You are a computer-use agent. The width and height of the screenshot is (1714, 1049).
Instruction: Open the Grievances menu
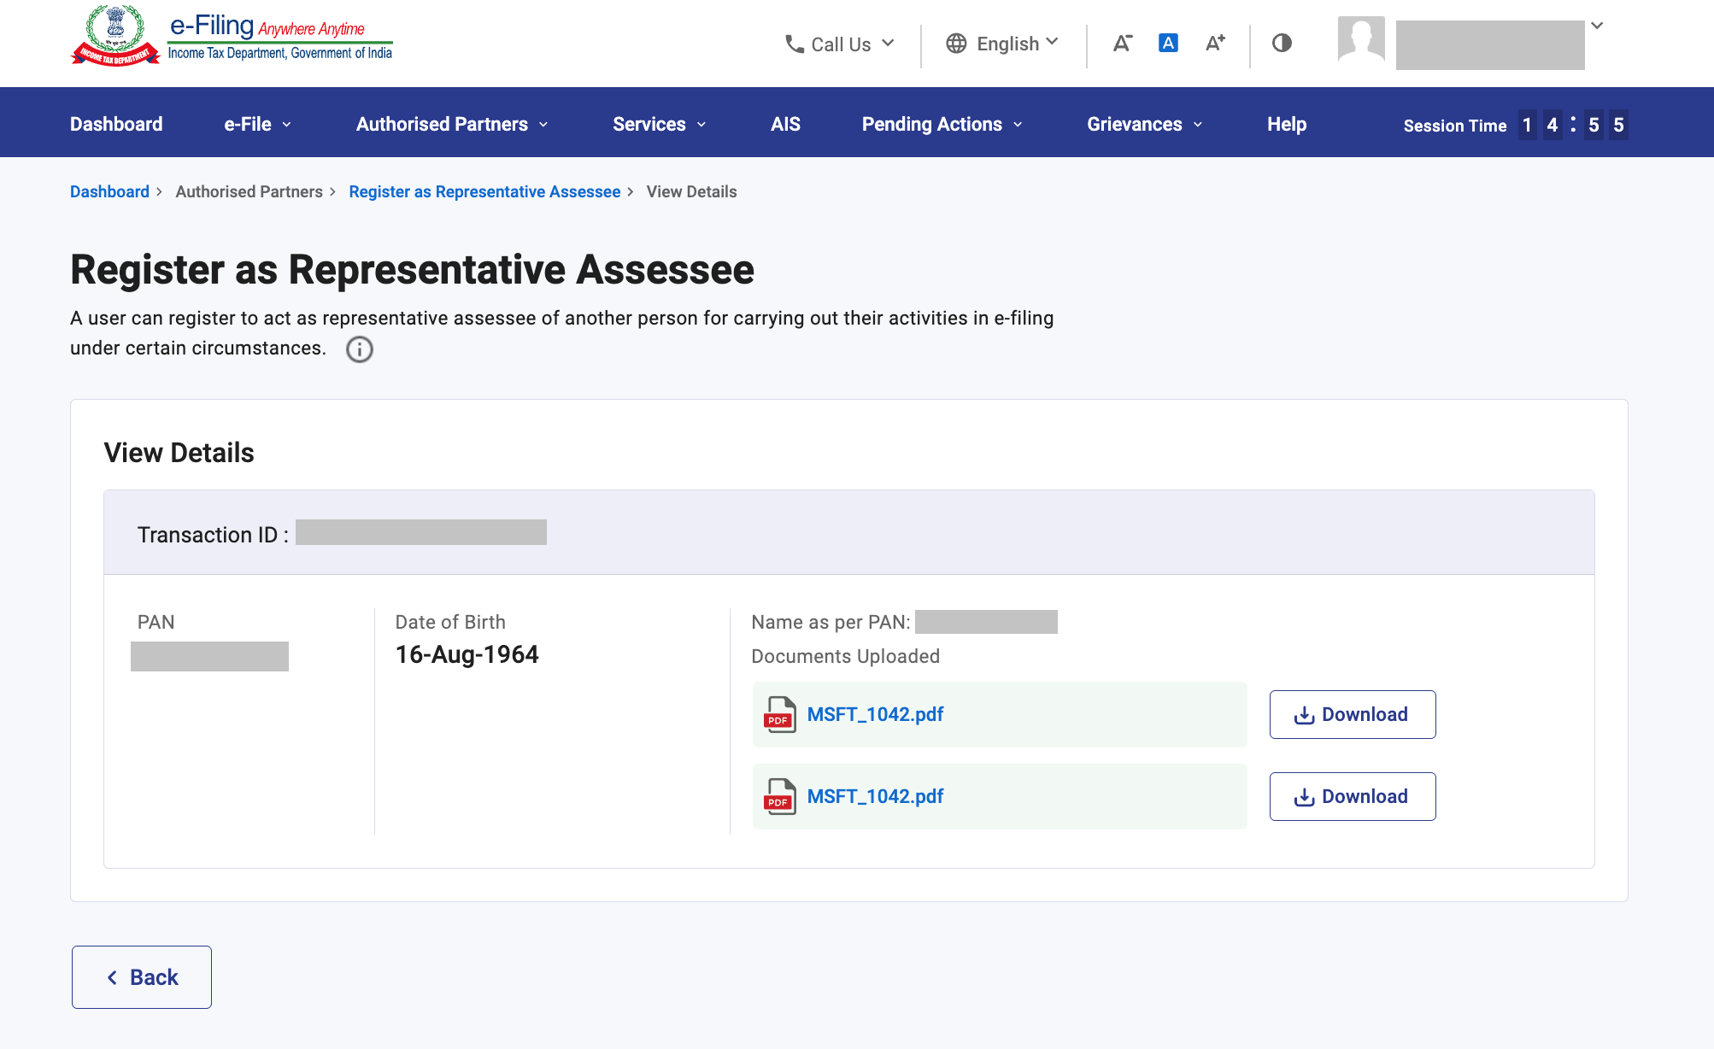click(1145, 124)
